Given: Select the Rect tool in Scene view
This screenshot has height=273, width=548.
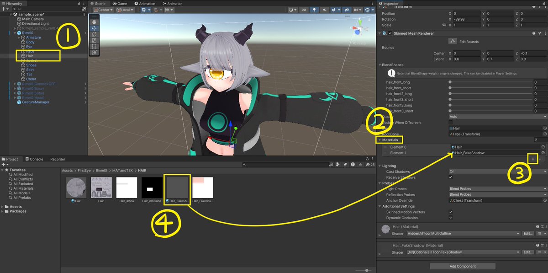Looking at the screenshot, I should [x=95, y=47].
